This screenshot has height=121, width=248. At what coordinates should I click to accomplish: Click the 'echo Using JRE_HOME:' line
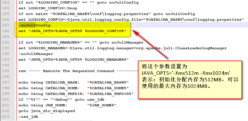[68, 105]
